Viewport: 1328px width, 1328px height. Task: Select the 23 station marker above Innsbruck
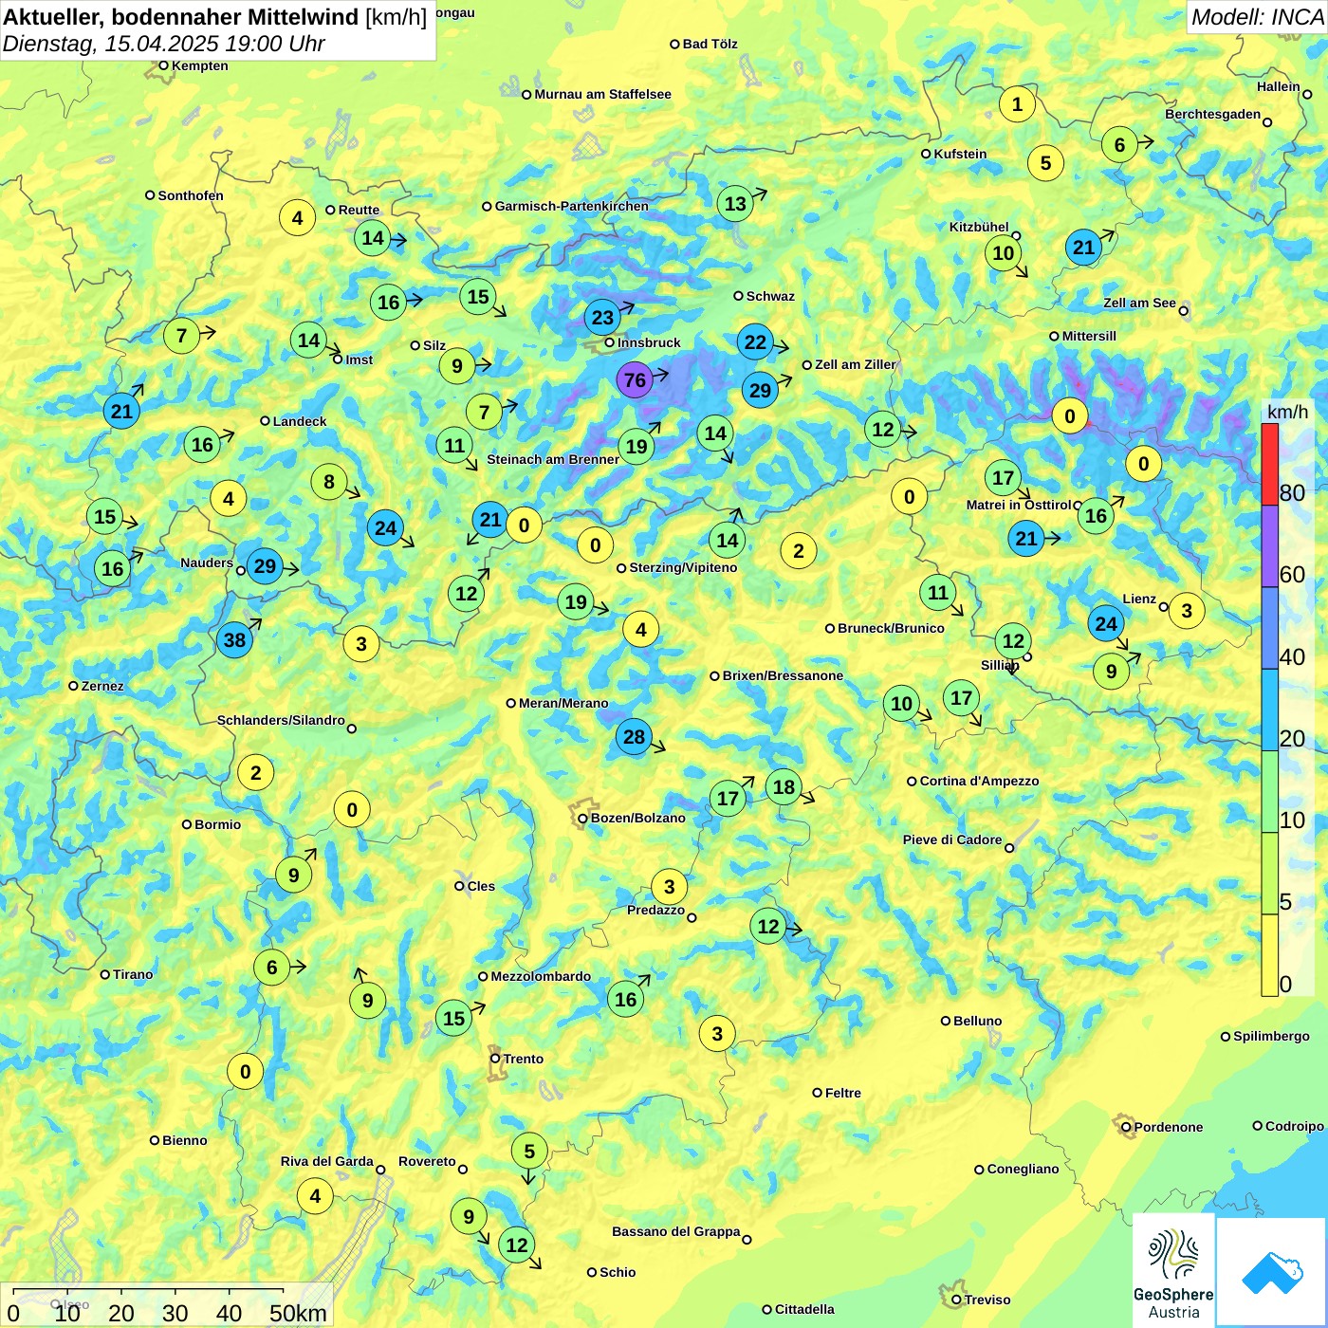coord(603,317)
